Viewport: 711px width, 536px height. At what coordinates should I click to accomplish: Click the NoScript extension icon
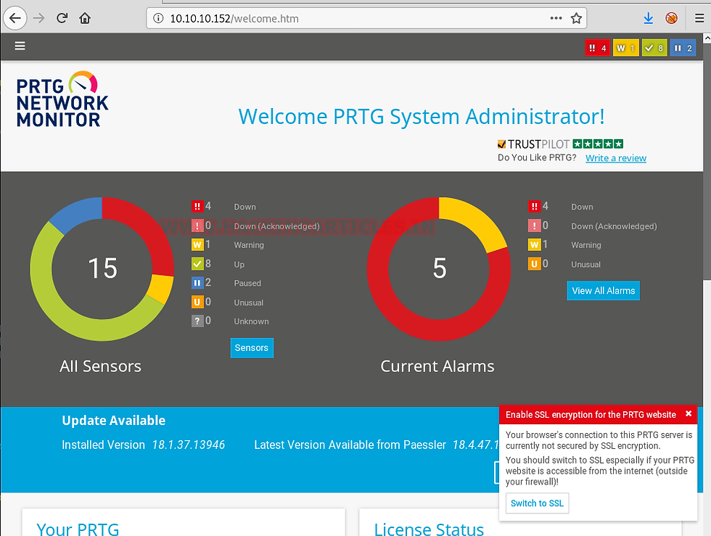[672, 18]
